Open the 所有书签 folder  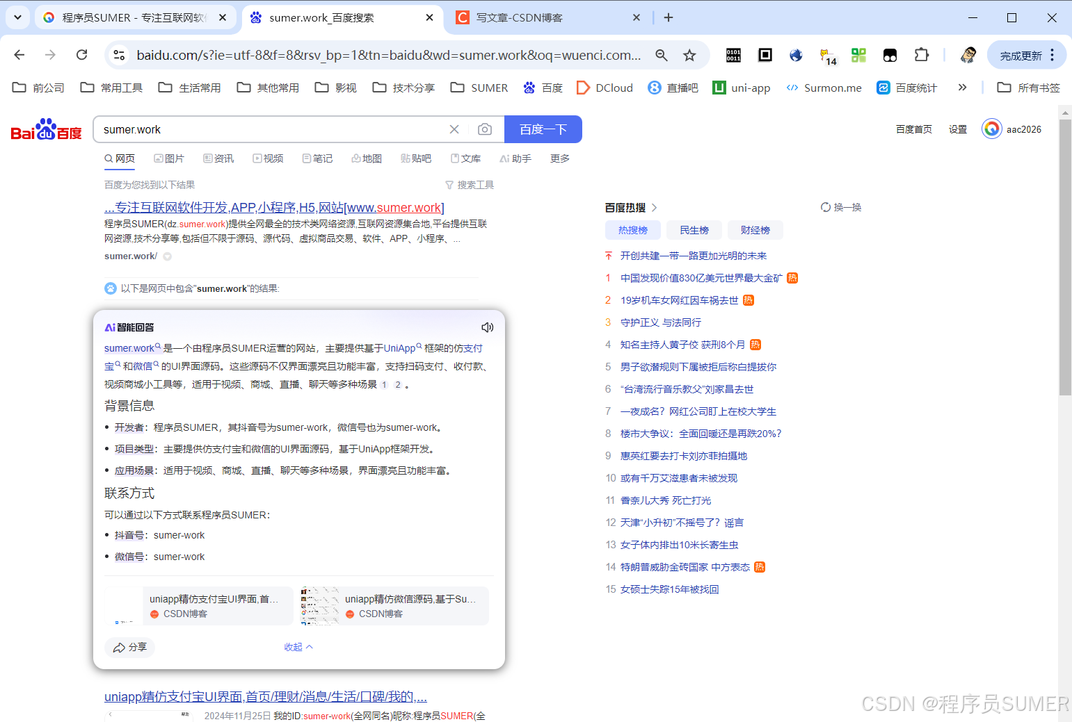pos(1029,88)
